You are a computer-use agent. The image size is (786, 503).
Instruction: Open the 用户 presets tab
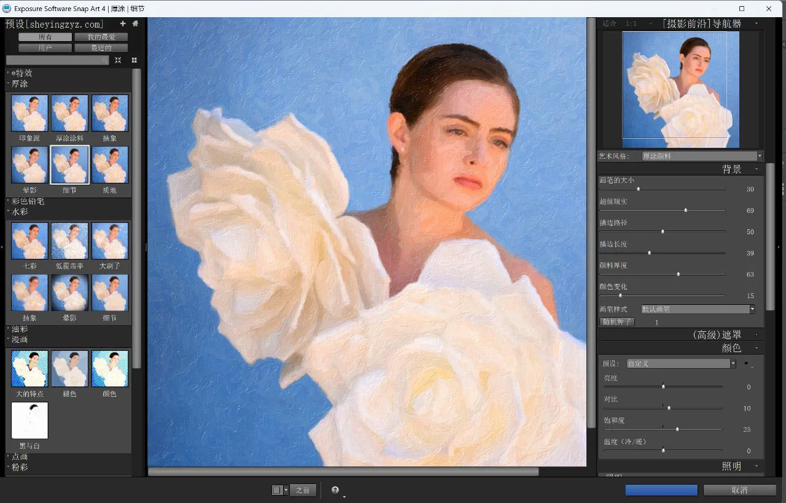45,48
